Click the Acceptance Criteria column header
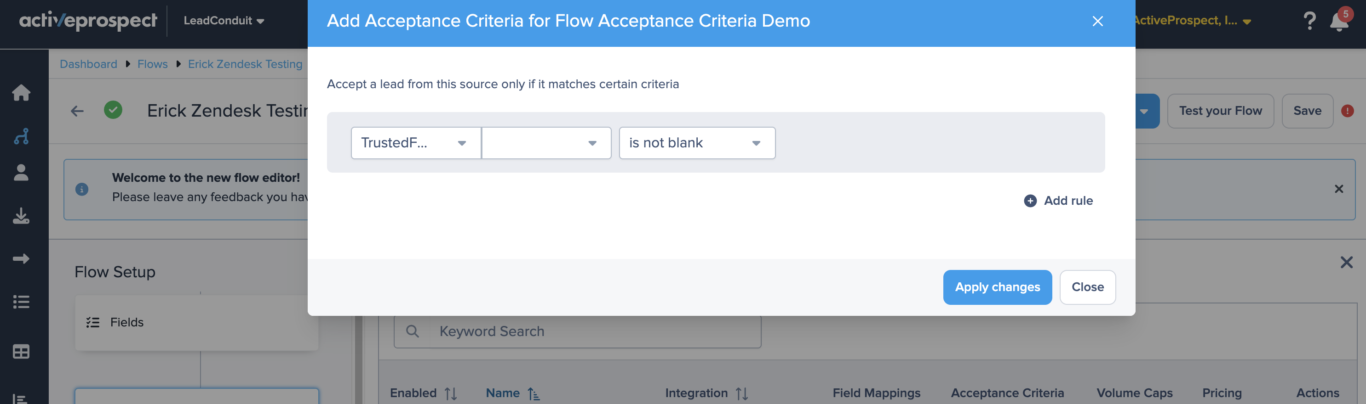This screenshot has width=1366, height=404. (1008, 393)
